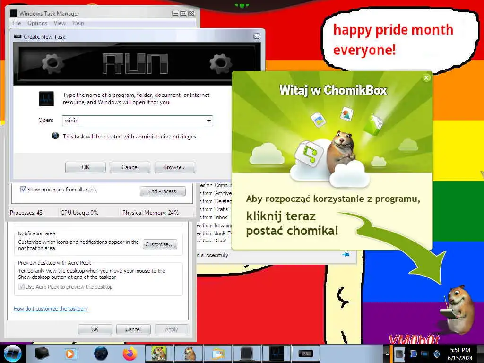Open How do I customize the taskbar link
This screenshot has height=363, width=484.
51,308
